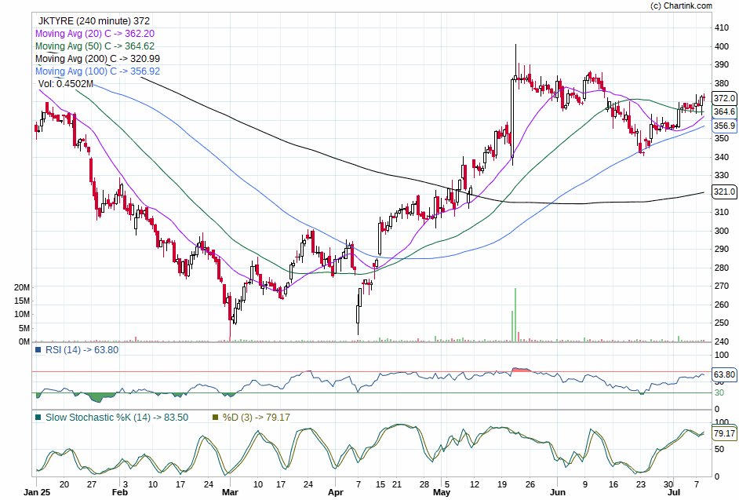Click the %D olive legend square

click(x=216, y=418)
